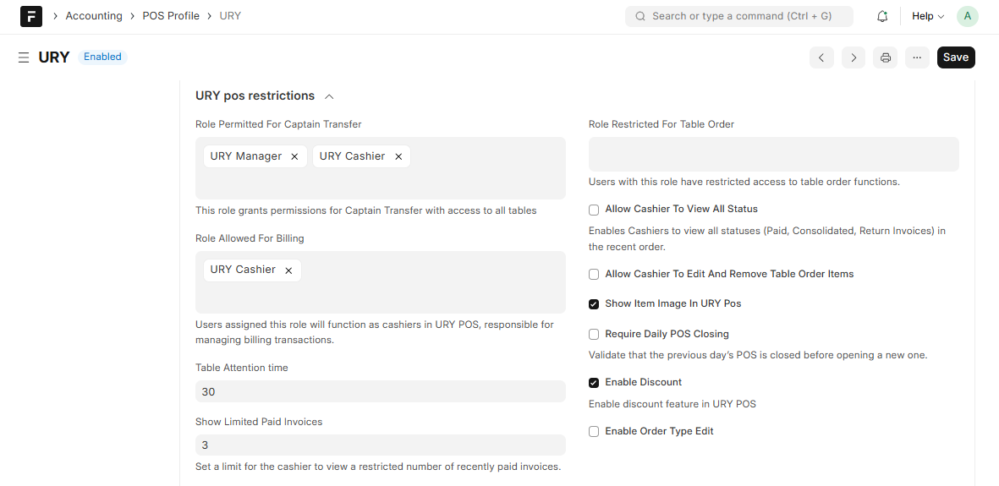Viewport: 999px width, 486px height.
Task: Open the user avatar menu
Action: pos(967,16)
